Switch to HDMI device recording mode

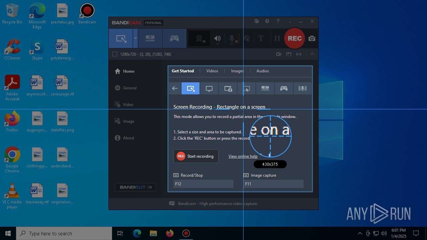tap(150, 38)
